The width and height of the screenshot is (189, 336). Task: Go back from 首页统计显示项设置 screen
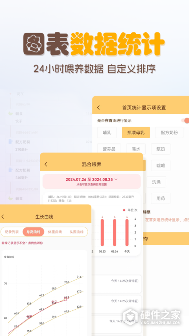tap(98, 107)
